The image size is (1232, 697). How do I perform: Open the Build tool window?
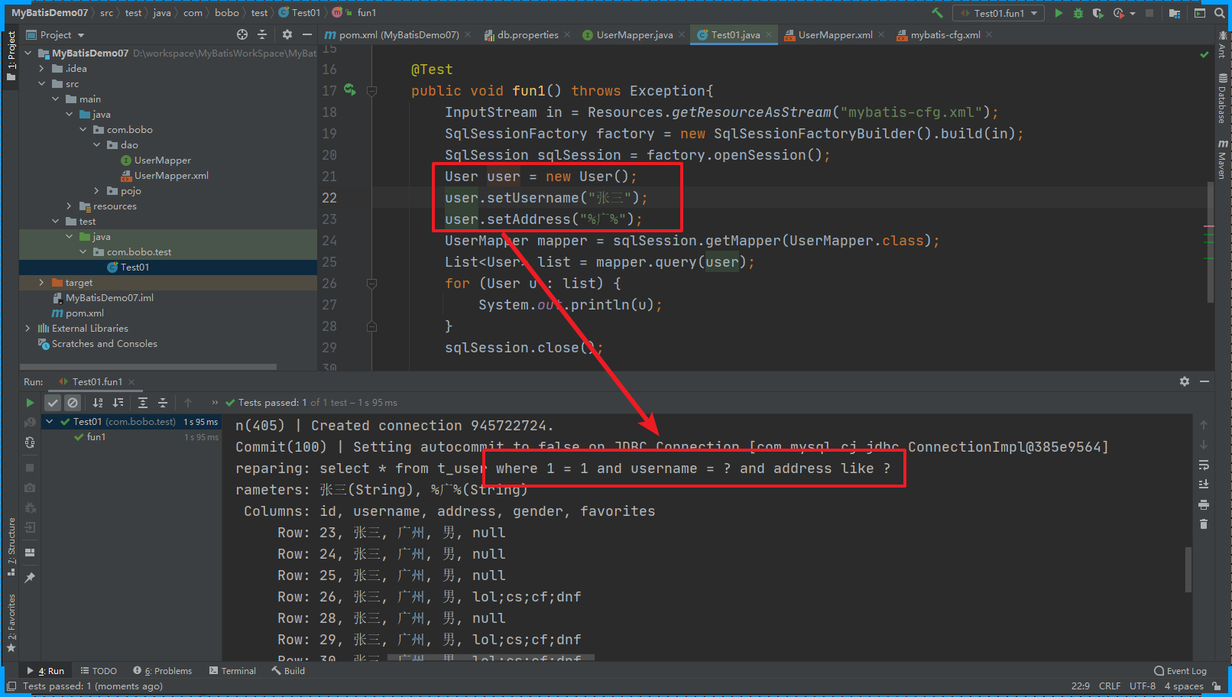(x=288, y=671)
